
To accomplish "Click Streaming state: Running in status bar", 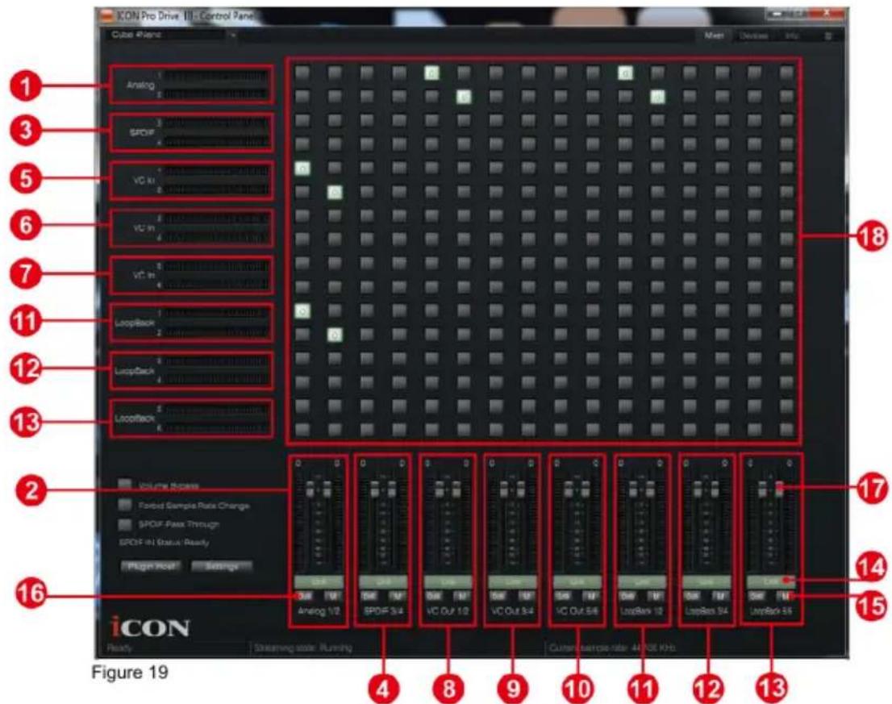I will pos(303,648).
